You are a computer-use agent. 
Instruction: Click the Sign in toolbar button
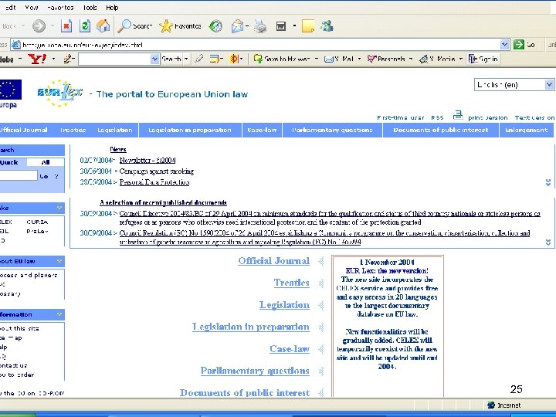pos(483,59)
